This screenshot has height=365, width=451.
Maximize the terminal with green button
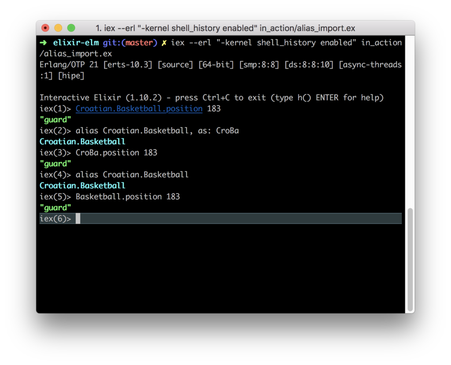[x=71, y=28]
